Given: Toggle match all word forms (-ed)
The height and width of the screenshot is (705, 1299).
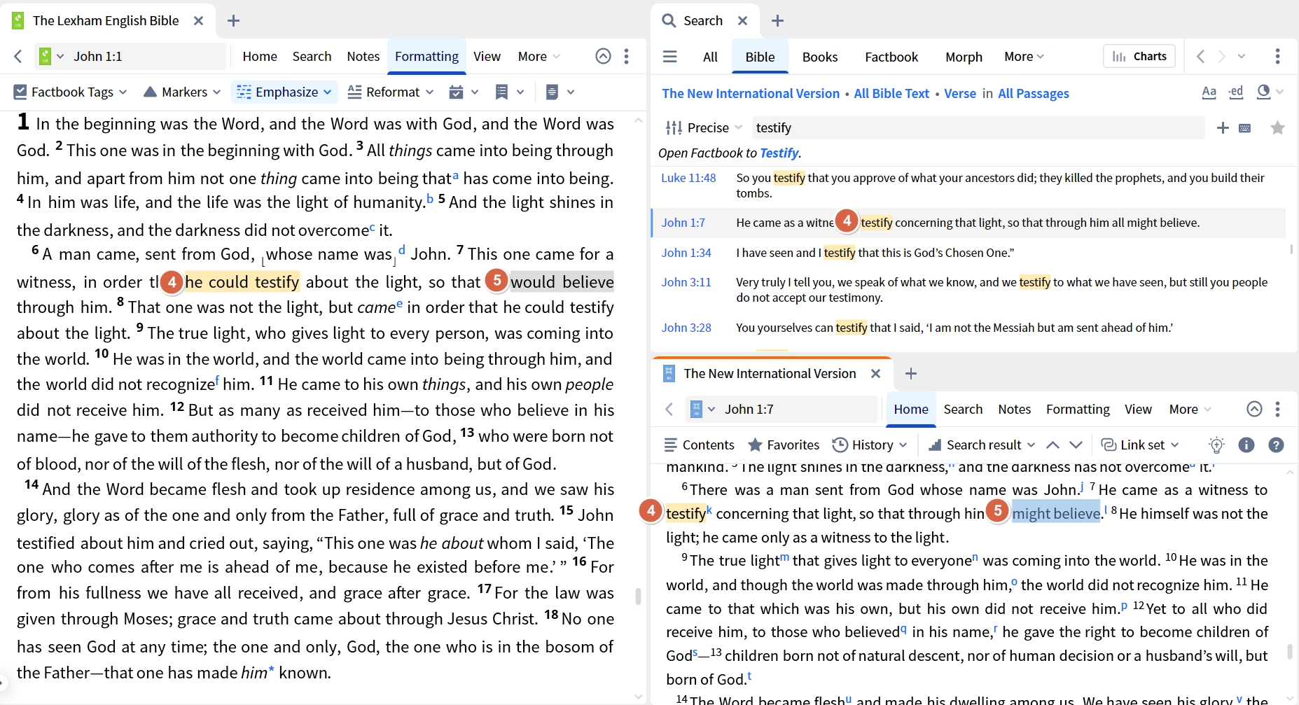Looking at the screenshot, I should pos(1236,92).
